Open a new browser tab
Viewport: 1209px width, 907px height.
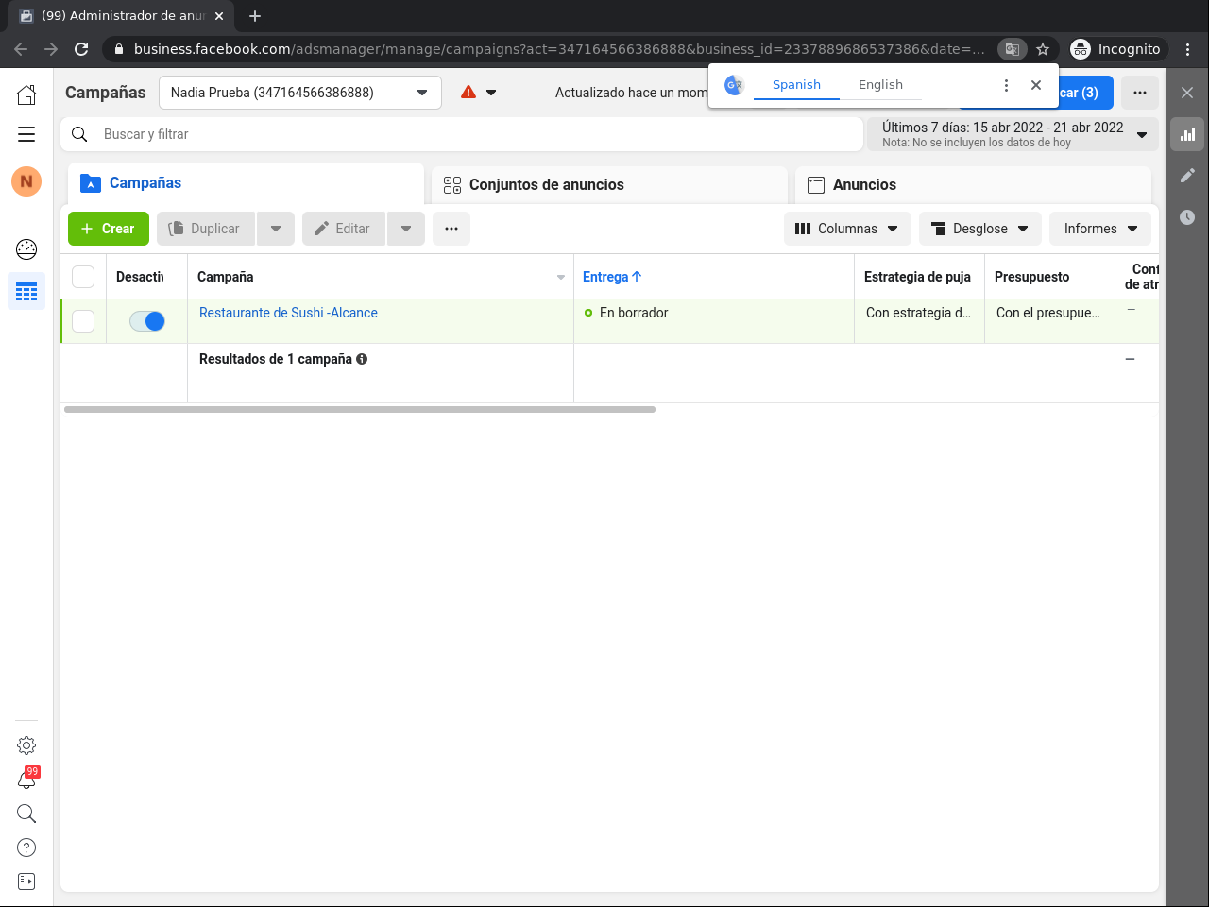tap(255, 16)
